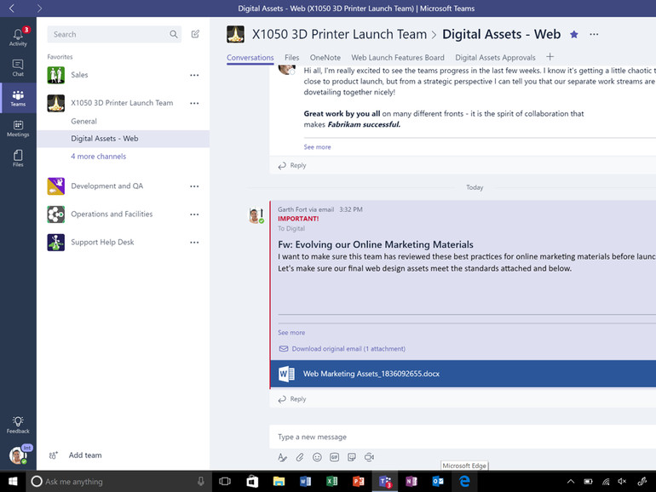Select the Teams icon in sidebar

pyautogui.click(x=18, y=98)
